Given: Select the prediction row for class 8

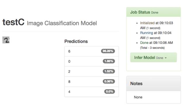Looking at the screenshot, I should tap(91, 81).
